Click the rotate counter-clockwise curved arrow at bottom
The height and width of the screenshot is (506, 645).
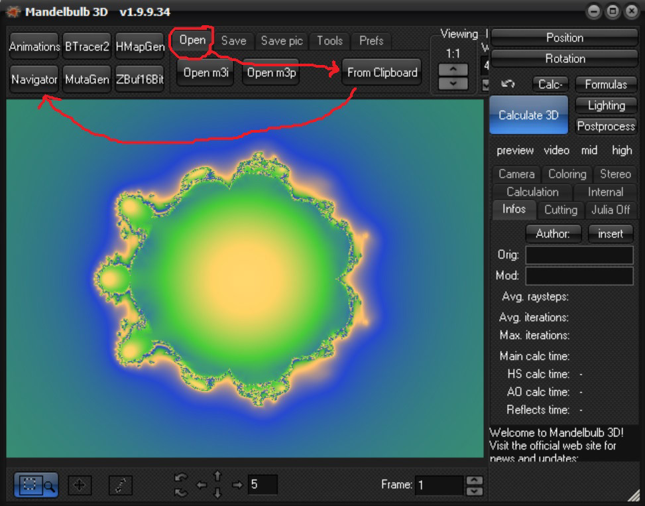tap(182, 478)
